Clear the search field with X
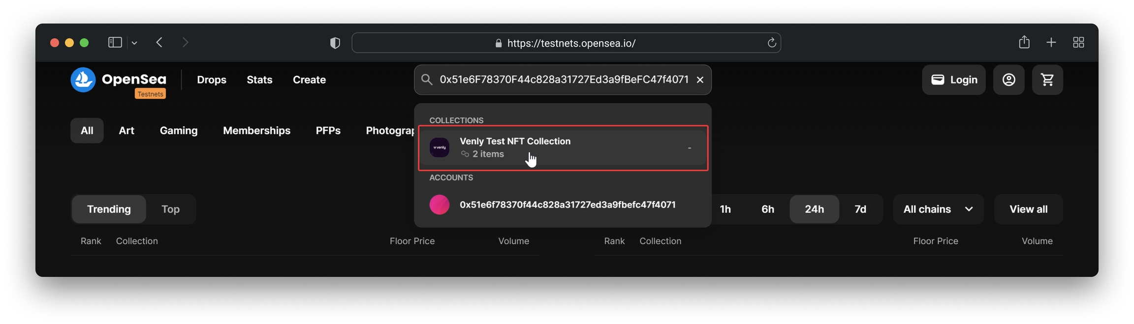Viewport: 1134px width, 324px height. click(x=700, y=80)
